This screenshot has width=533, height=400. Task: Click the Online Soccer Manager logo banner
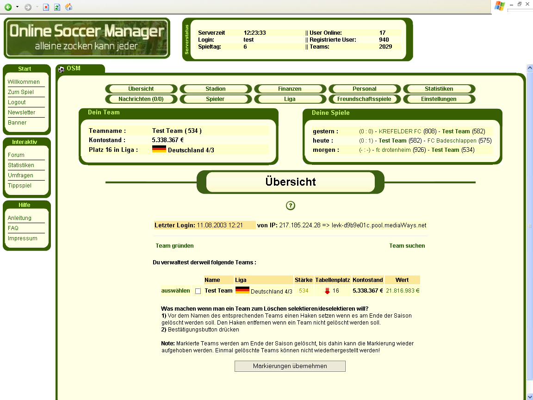point(87,38)
